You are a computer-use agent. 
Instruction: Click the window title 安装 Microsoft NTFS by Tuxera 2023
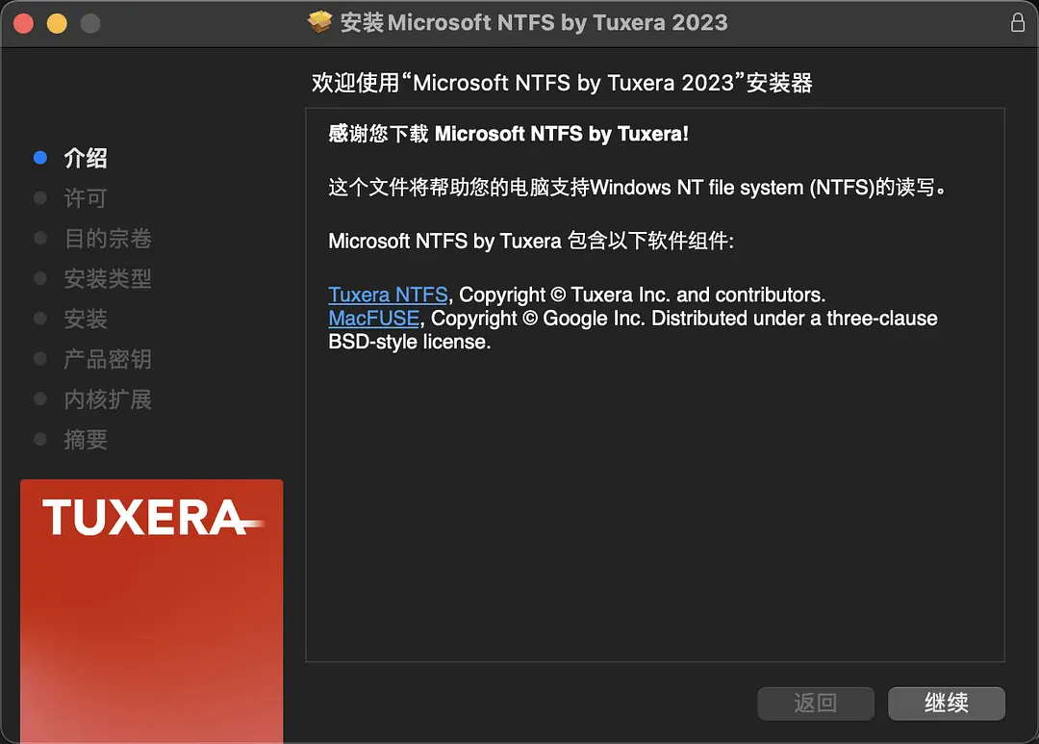coord(534,22)
